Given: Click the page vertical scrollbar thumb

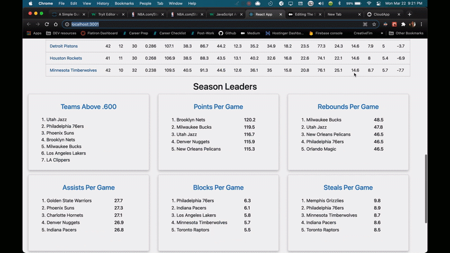Looking at the screenshot, I should 426,189.
